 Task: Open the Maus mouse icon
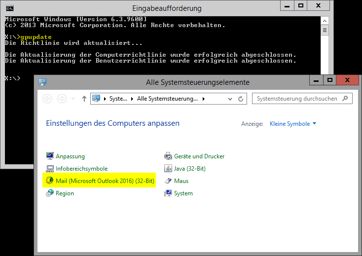[168, 181]
